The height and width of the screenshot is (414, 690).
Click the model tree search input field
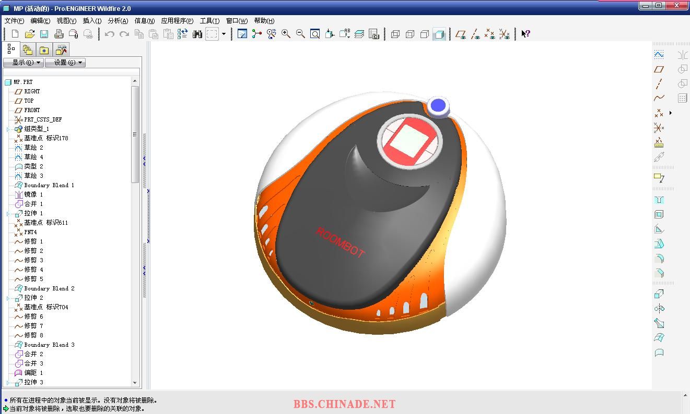(x=72, y=72)
